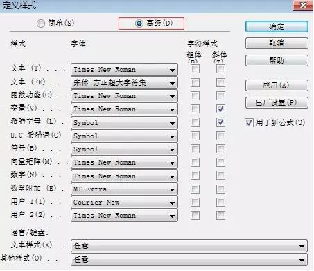Open font dropdown for 函数功能(C)
This screenshot has height=271, width=314.
(124, 96)
